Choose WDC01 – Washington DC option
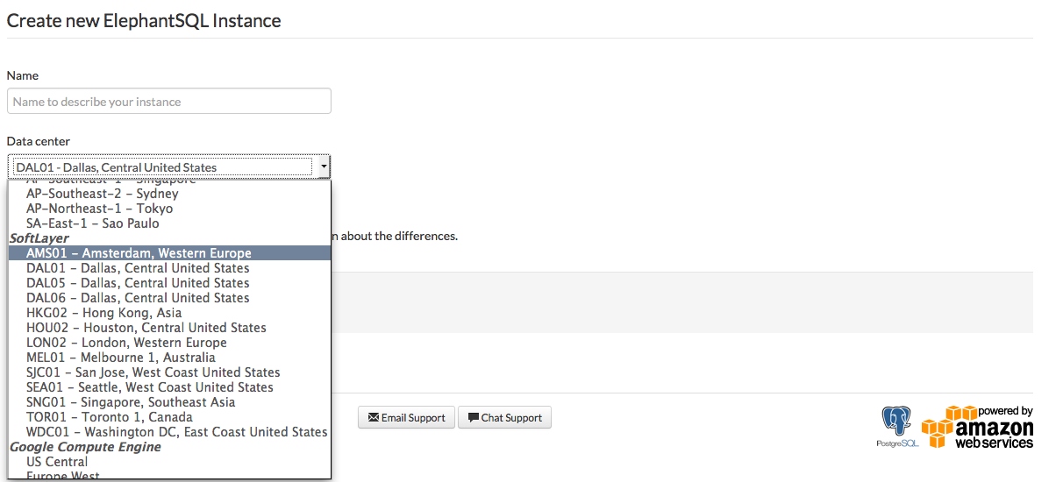Viewport: 1063px width, 482px height. [x=176, y=432]
